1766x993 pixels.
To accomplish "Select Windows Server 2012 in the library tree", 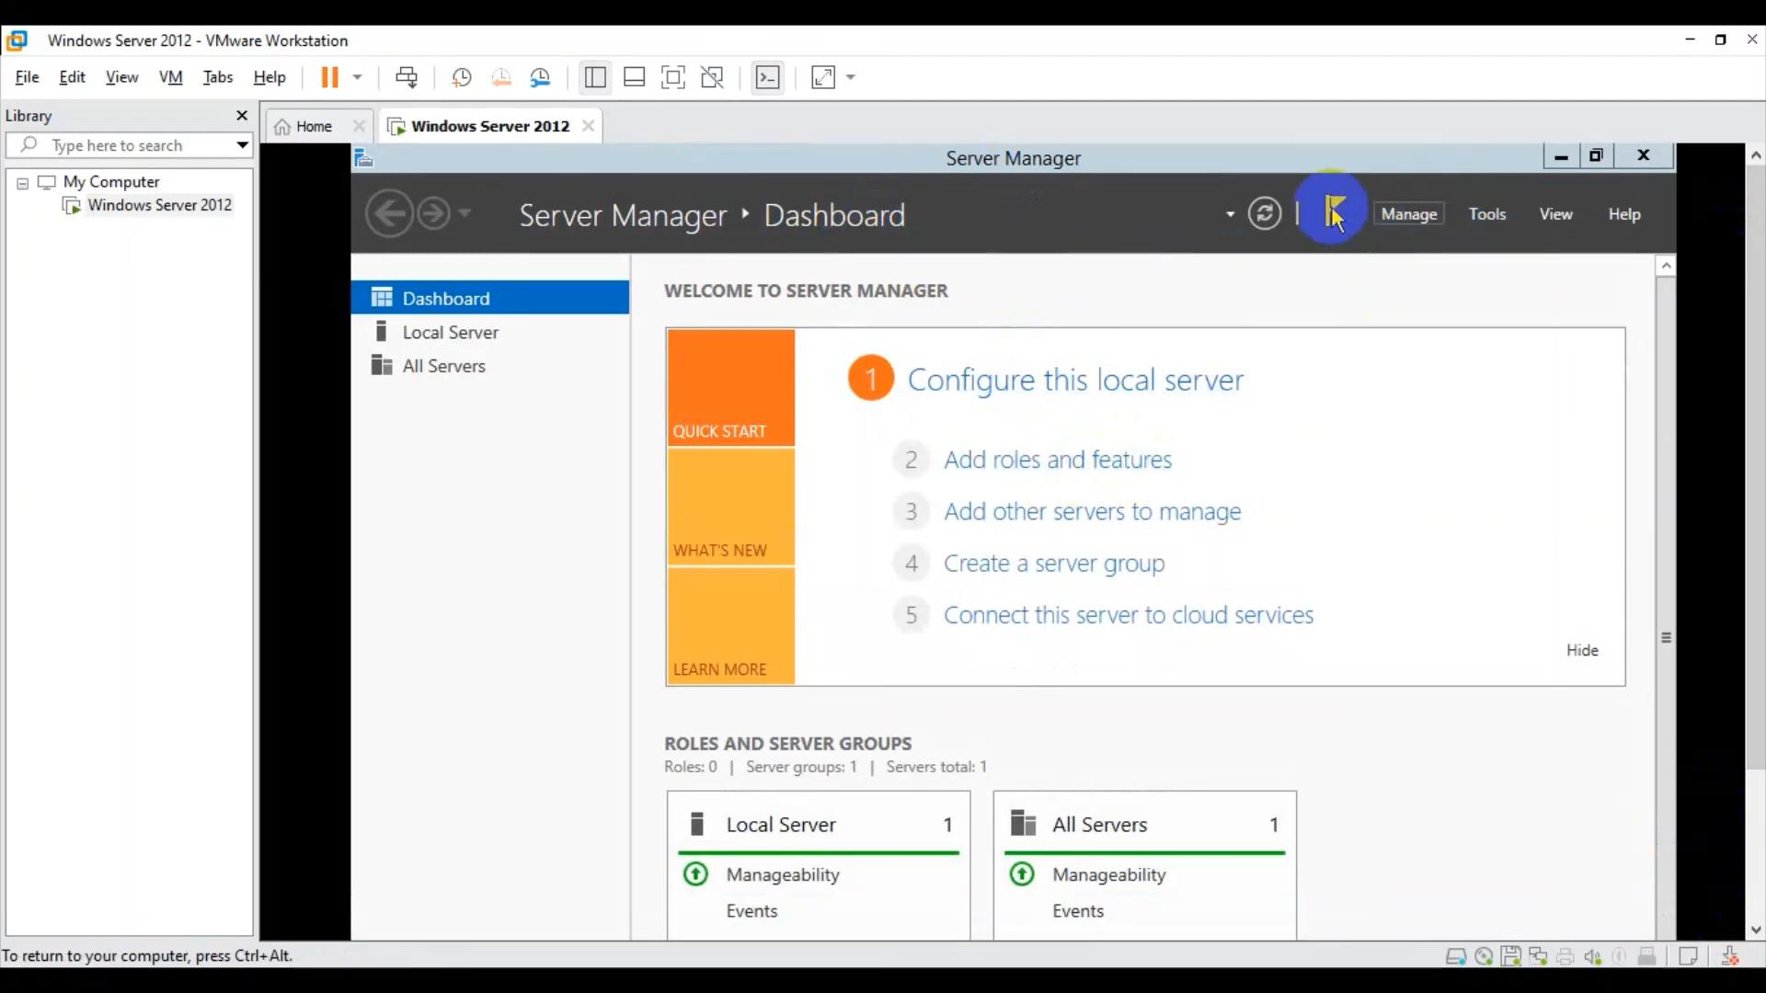I will coord(159,205).
